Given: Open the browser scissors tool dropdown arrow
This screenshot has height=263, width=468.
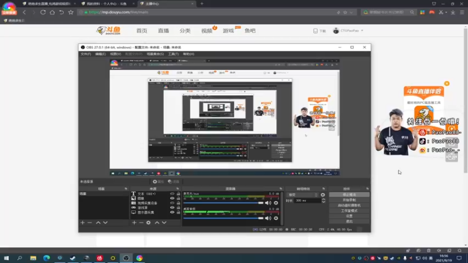Looking at the screenshot, I should click(x=446, y=12).
